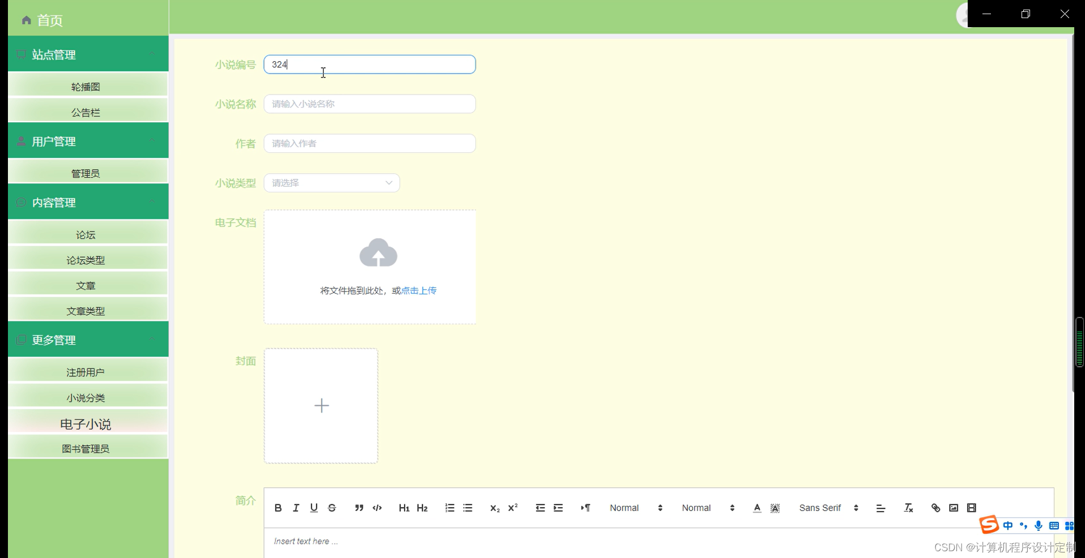
Task: Collapse the 内容管理 menu section
Action: pyautogui.click(x=88, y=202)
